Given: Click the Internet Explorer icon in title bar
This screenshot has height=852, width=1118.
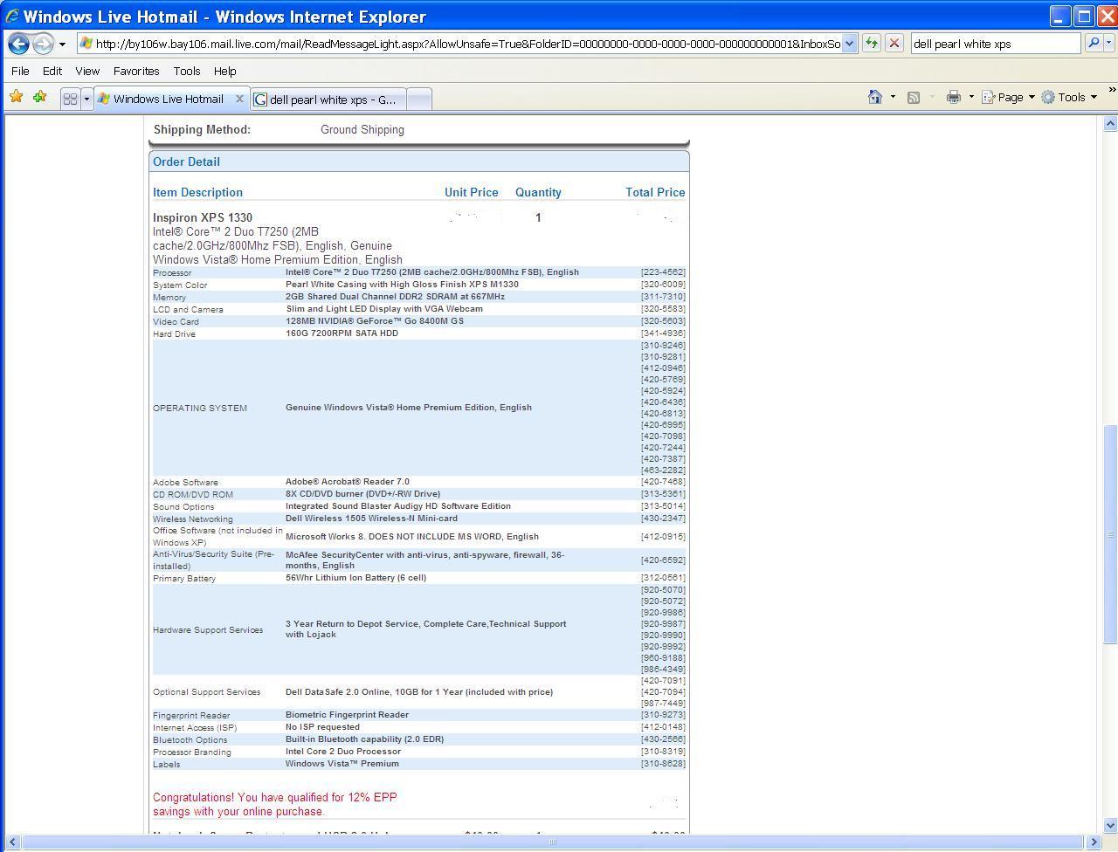Looking at the screenshot, I should coord(12,16).
